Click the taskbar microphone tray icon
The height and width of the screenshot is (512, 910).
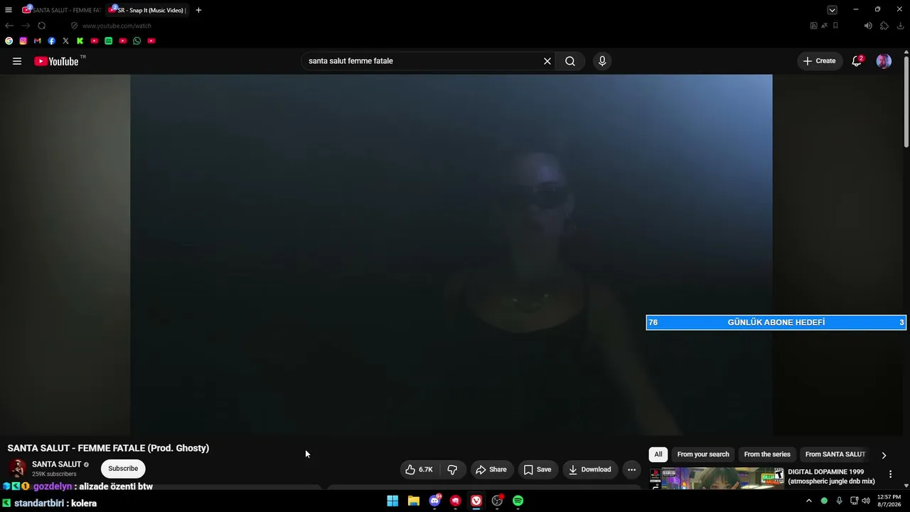pyautogui.click(x=840, y=501)
